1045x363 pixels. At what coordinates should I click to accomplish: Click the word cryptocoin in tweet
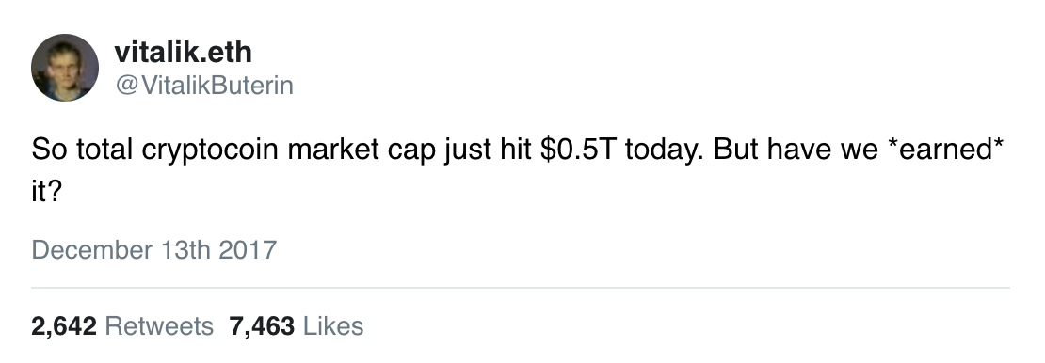pos(210,150)
